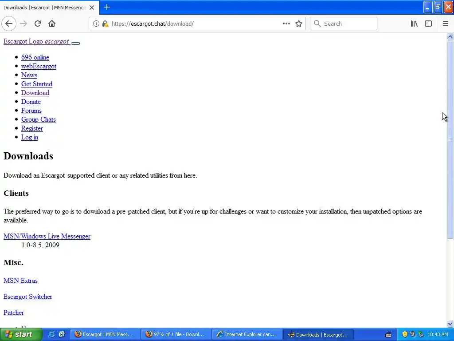Image resolution: width=454 pixels, height=341 pixels.
Task: Open the Forums link
Action: point(31,111)
